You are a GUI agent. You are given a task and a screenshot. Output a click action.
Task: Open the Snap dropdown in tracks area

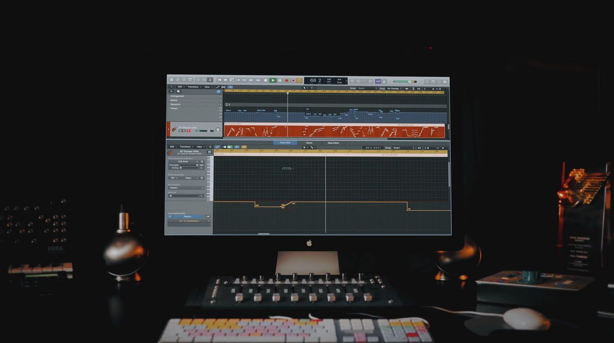point(365,88)
